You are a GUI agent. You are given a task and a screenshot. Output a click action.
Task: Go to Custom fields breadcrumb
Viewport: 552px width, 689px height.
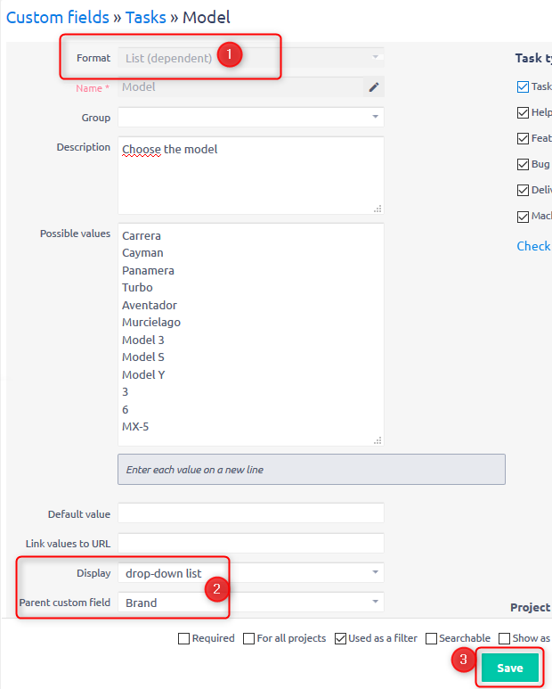(x=58, y=18)
